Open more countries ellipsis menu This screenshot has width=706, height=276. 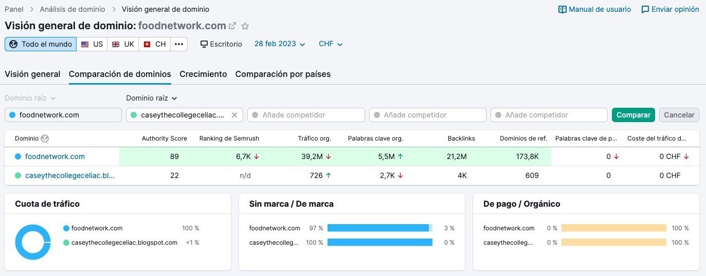179,44
